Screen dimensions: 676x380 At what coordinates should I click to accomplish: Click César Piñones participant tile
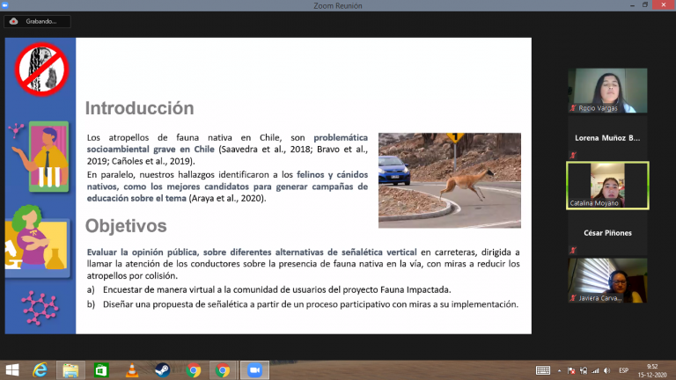607,233
